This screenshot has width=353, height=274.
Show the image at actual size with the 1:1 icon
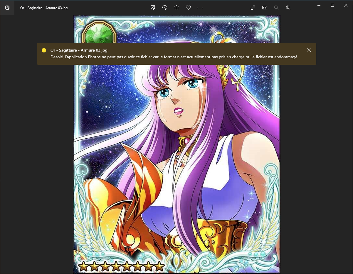[x=265, y=8]
